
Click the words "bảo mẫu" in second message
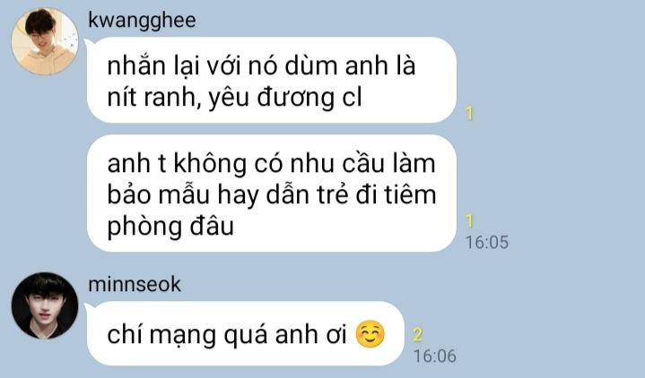click(159, 194)
